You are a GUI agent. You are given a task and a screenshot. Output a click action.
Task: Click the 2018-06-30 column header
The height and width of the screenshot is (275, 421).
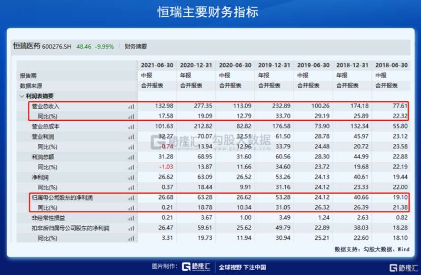point(392,66)
